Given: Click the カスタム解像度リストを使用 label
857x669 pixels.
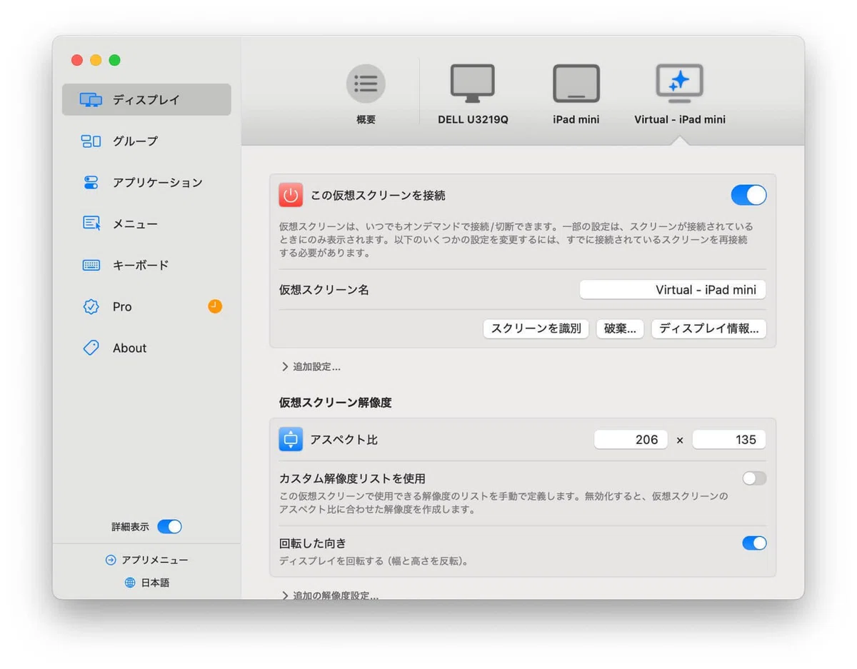Looking at the screenshot, I should [352, 478].
